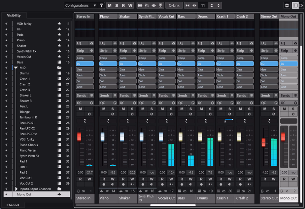Click the global Mute M button in toolbar
The image size is (305, 209).
click(110, 6)
